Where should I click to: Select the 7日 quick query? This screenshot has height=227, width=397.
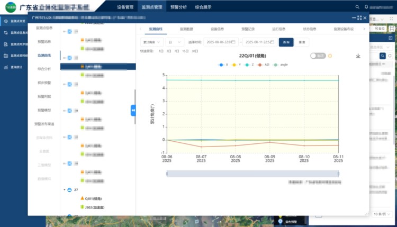[176, 51]
